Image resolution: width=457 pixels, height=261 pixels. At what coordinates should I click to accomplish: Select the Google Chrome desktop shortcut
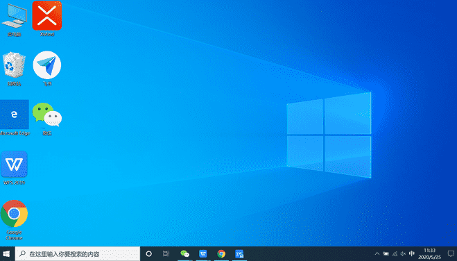point(14,220)
